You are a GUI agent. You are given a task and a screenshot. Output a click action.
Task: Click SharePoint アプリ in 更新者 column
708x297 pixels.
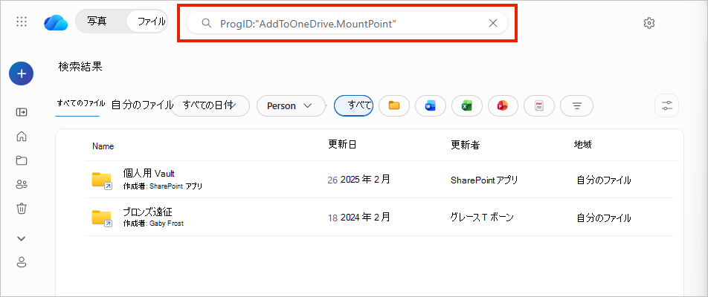(484, 180)
